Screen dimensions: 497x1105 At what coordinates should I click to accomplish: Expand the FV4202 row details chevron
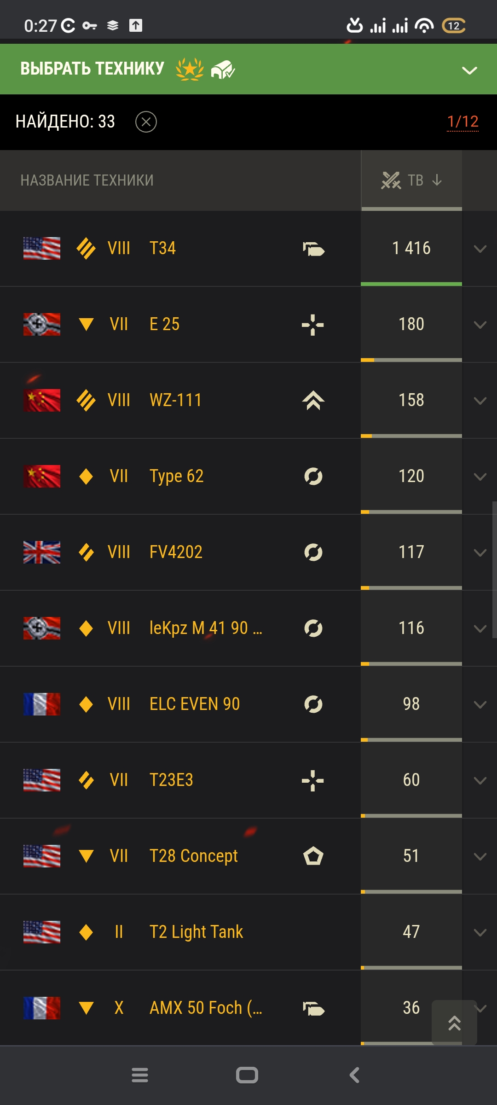[x=480, y=553]
